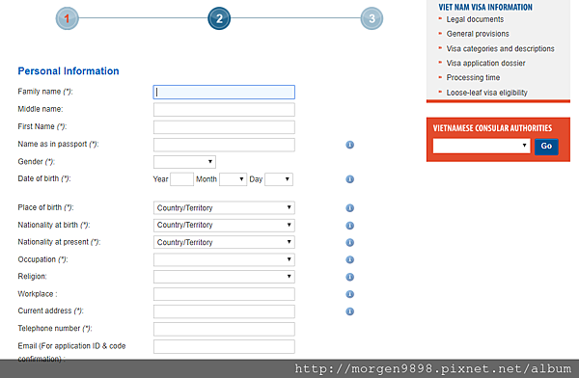The height and width of the screenshot is (378, 579).
Task: Click the Email field
Action: tap(224, 346)
